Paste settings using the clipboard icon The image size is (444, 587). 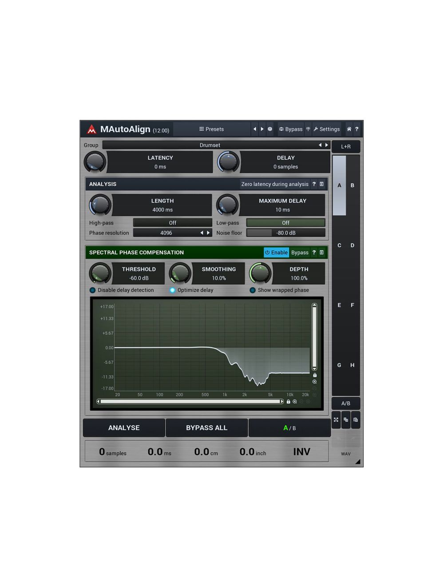[355, 420]
